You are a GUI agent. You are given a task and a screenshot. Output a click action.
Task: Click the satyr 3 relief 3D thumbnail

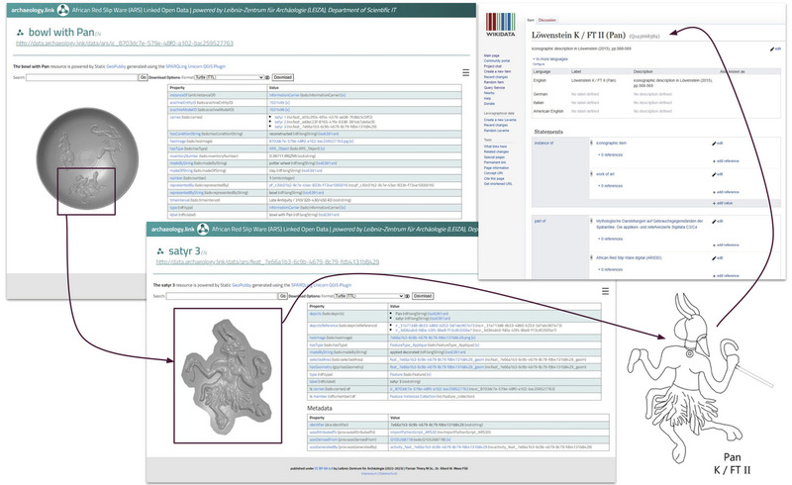point(226,373)
